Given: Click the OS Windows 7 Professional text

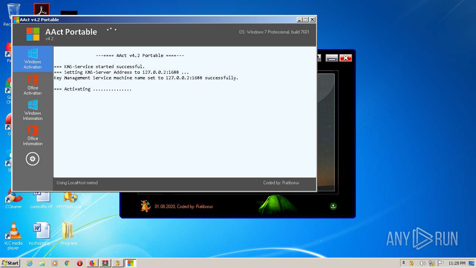Looking at the screenshot, I should click(274, 32).
